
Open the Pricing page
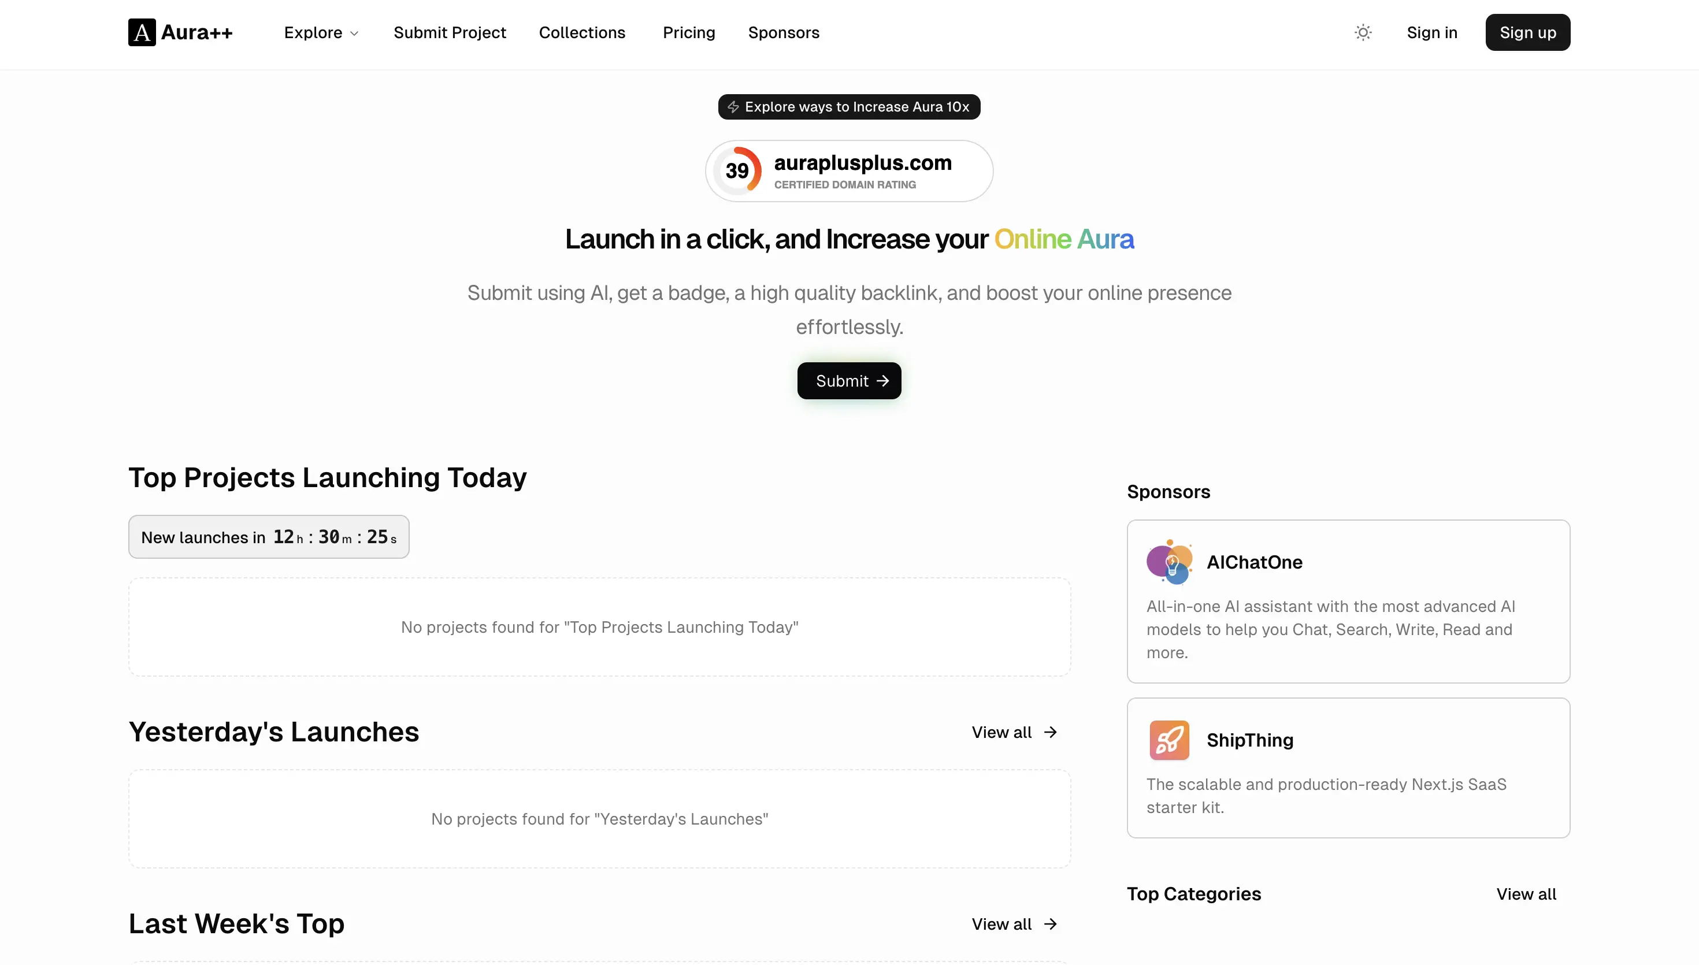[688, 32]
